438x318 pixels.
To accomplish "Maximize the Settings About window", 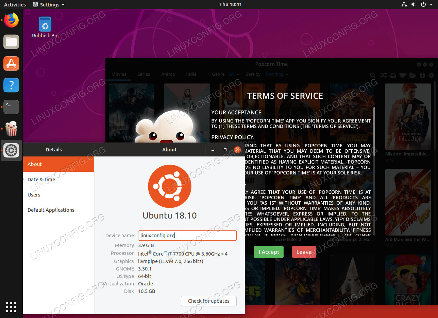I will [x=225, y=150].
